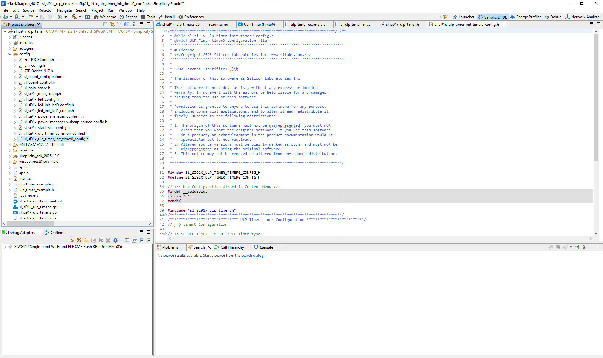Open Tools from the main toolbar
The image size is (603, 358).
[x=147, y=17]
